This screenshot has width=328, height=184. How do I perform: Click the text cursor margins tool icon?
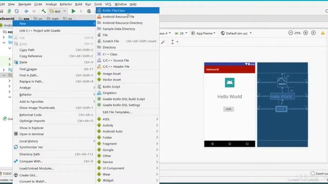pos(172,42)
